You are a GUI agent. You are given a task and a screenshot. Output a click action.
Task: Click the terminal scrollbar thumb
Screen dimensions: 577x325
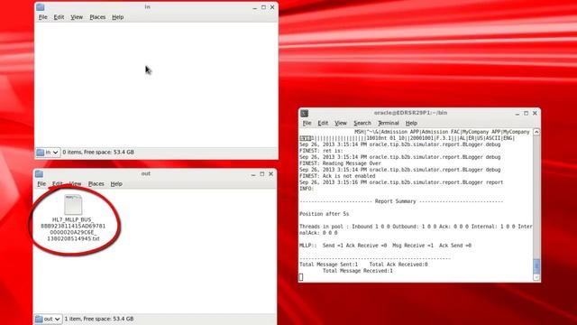536,266
